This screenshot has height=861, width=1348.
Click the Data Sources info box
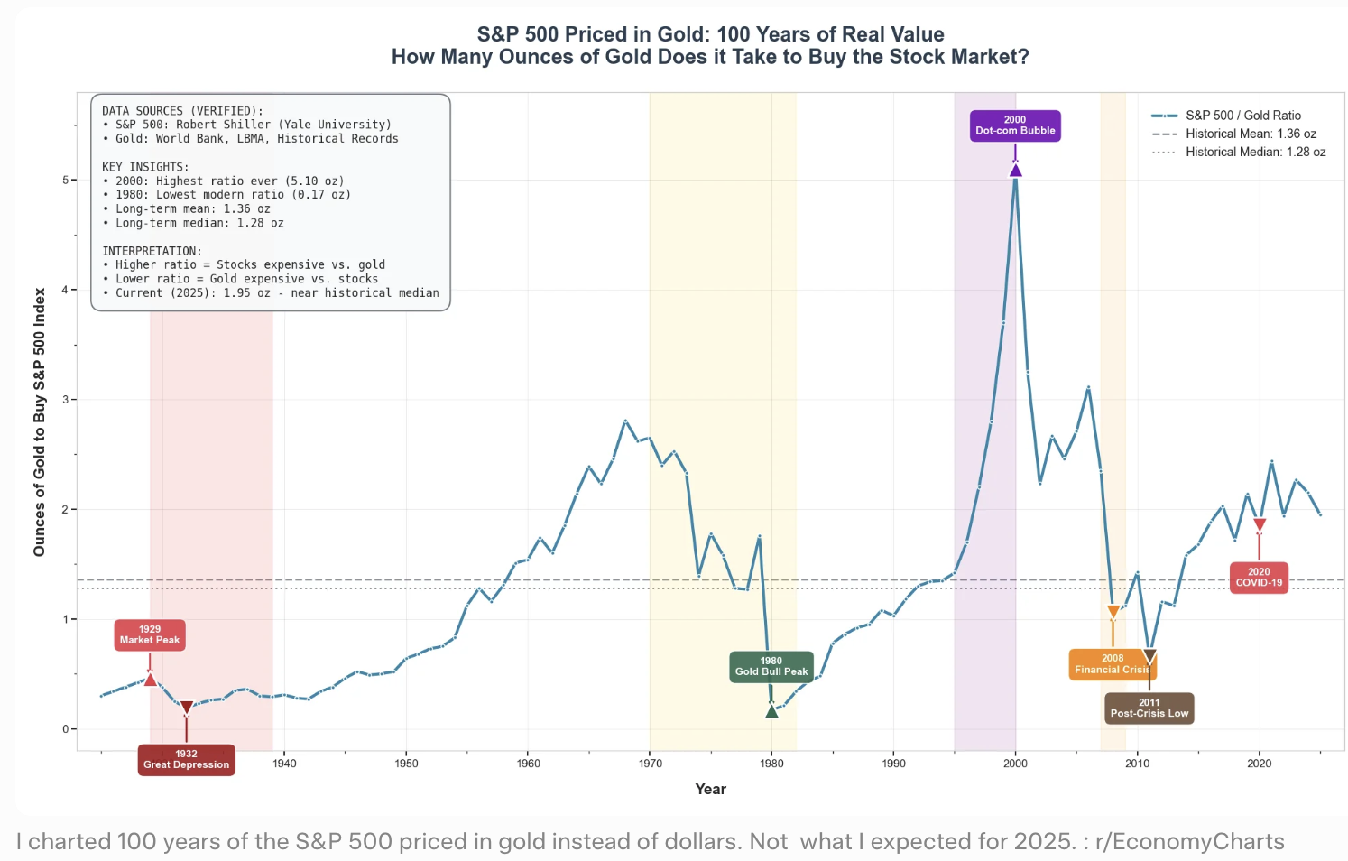(271, 202)
